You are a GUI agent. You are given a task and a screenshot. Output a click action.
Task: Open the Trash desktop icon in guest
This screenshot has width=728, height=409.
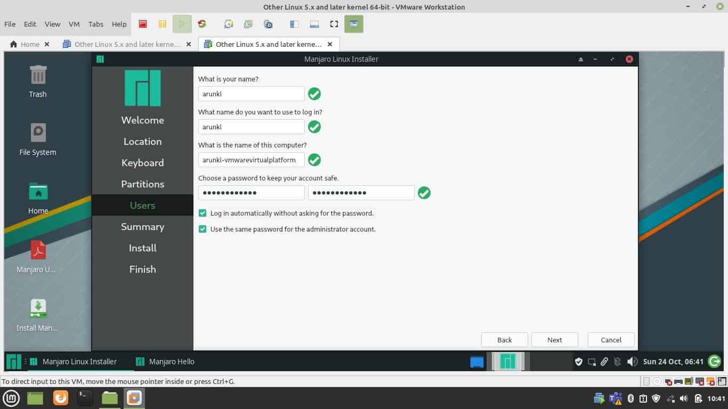[38, 81]
